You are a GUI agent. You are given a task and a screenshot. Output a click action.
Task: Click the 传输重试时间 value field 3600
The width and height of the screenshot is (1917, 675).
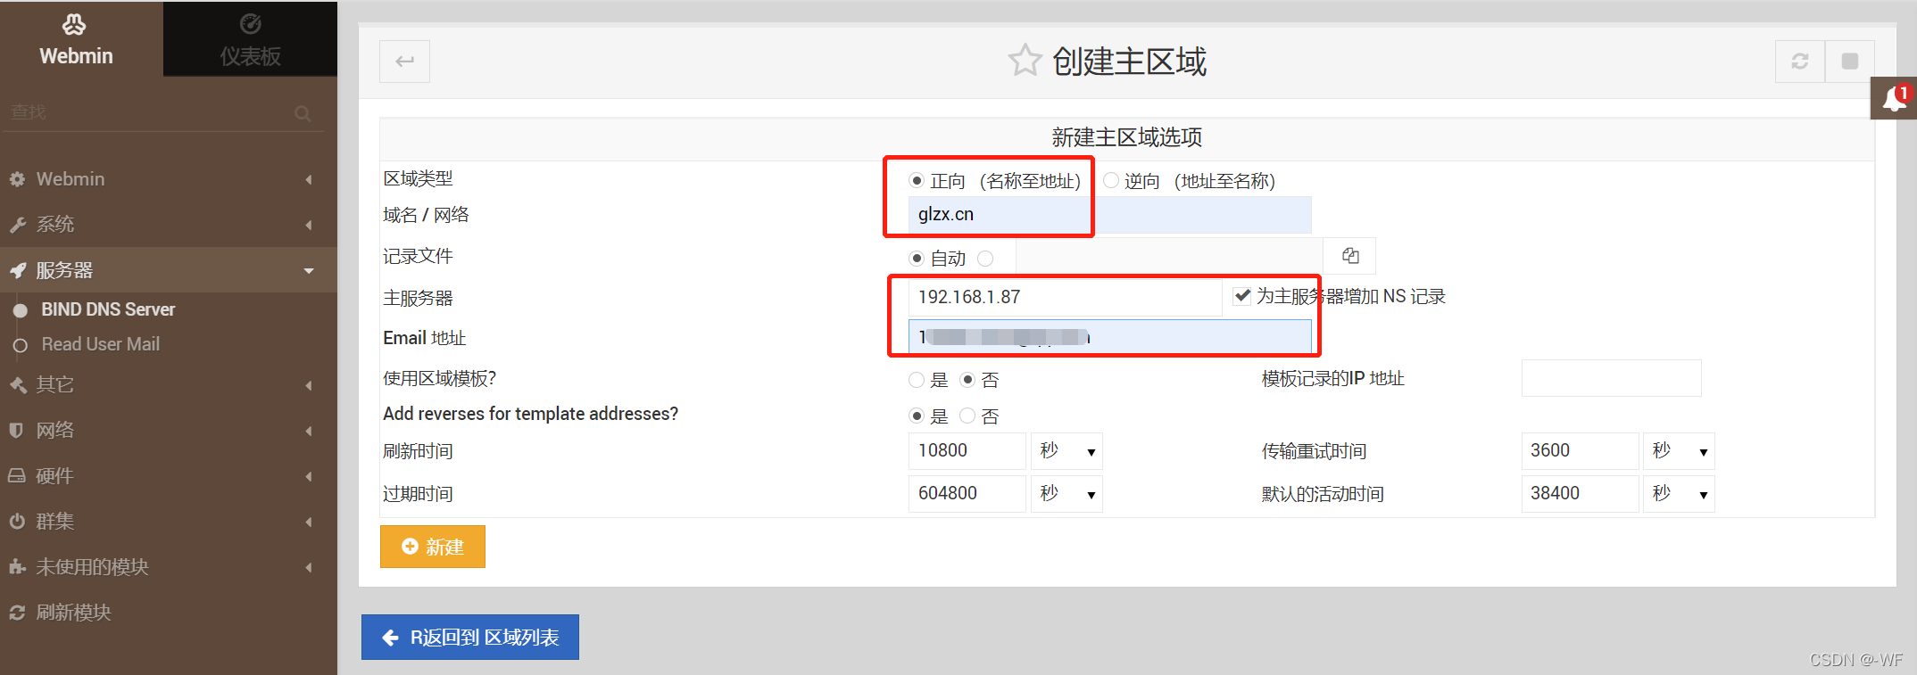pyautogui.click(x=1580, y=451)
